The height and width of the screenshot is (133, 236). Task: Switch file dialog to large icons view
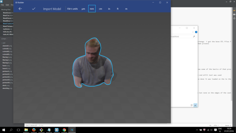point(195,105)
